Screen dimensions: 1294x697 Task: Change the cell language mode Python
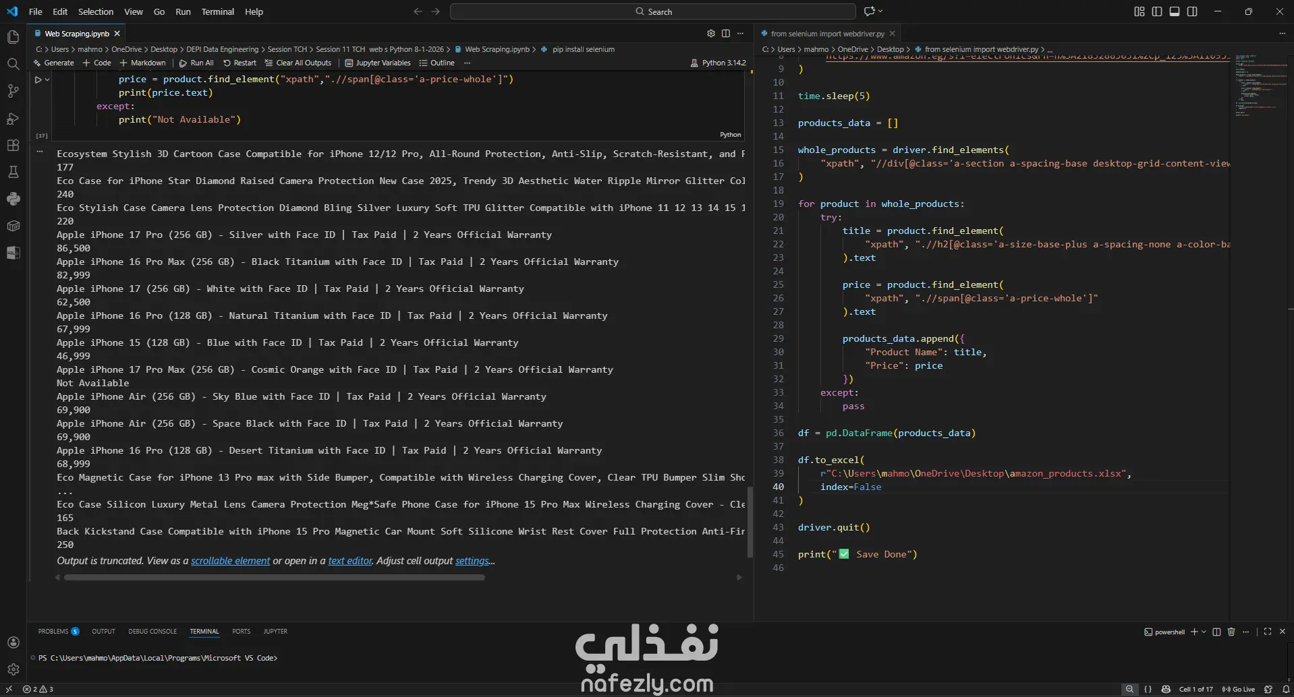pos(730,135)
